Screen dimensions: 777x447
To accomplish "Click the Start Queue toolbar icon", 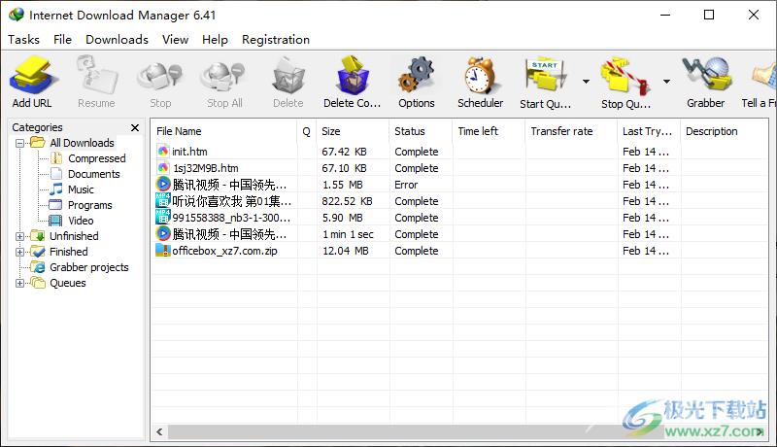I will click(545, 76).
